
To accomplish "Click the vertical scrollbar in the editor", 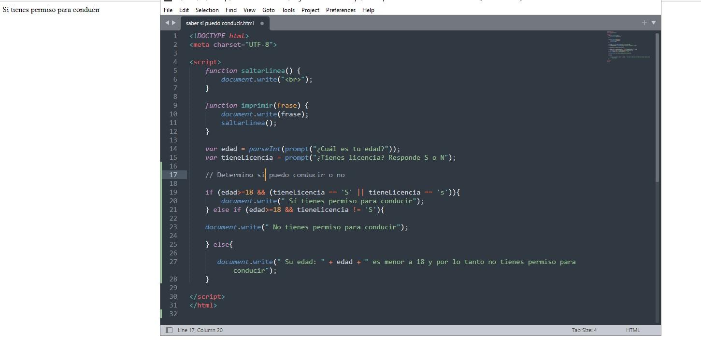I will (x=657, y=107).
